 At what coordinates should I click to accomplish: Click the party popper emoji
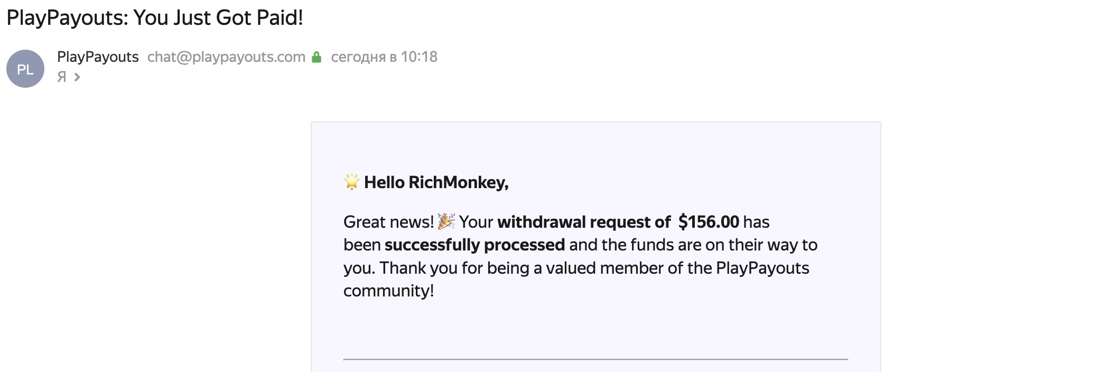[446, 221]
